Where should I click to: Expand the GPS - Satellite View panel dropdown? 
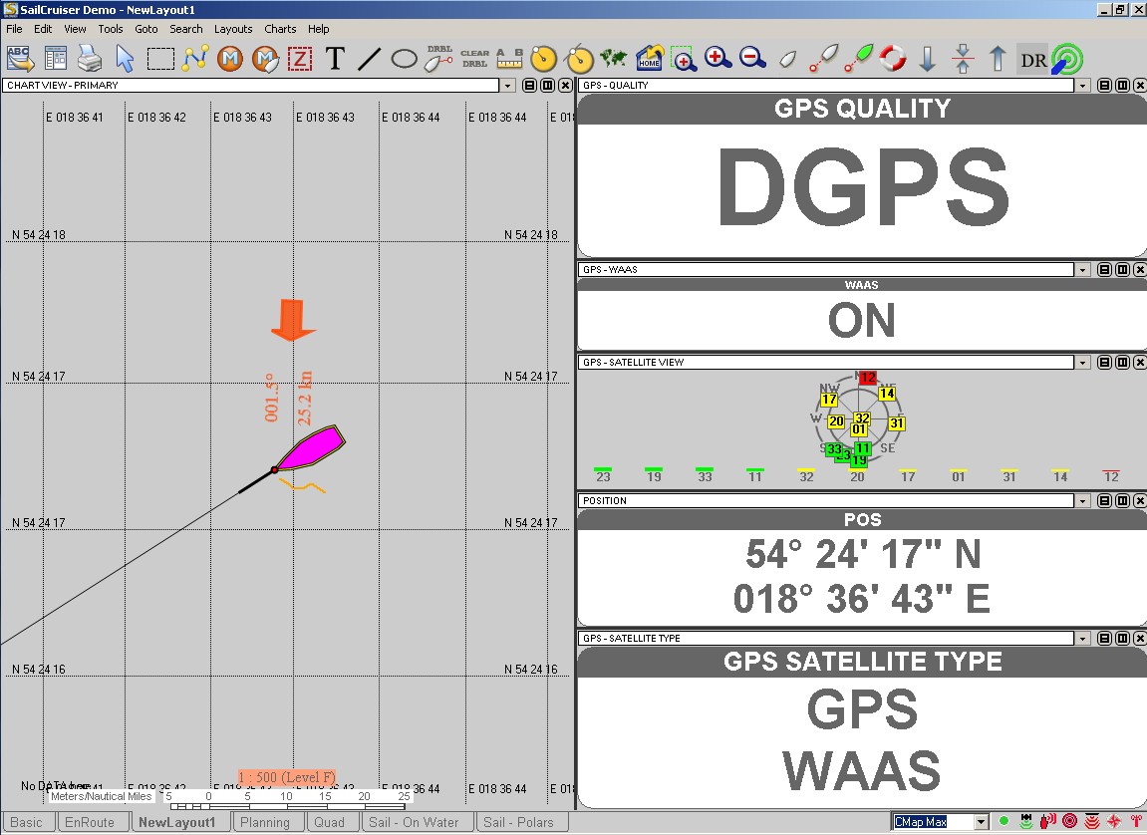(1082, 363)
